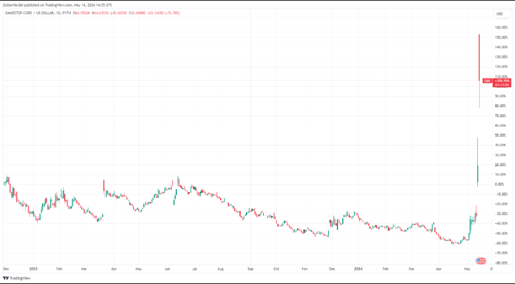Click the Jul label on time axis
Screen dimensions: 515x284
coord(193,270)
